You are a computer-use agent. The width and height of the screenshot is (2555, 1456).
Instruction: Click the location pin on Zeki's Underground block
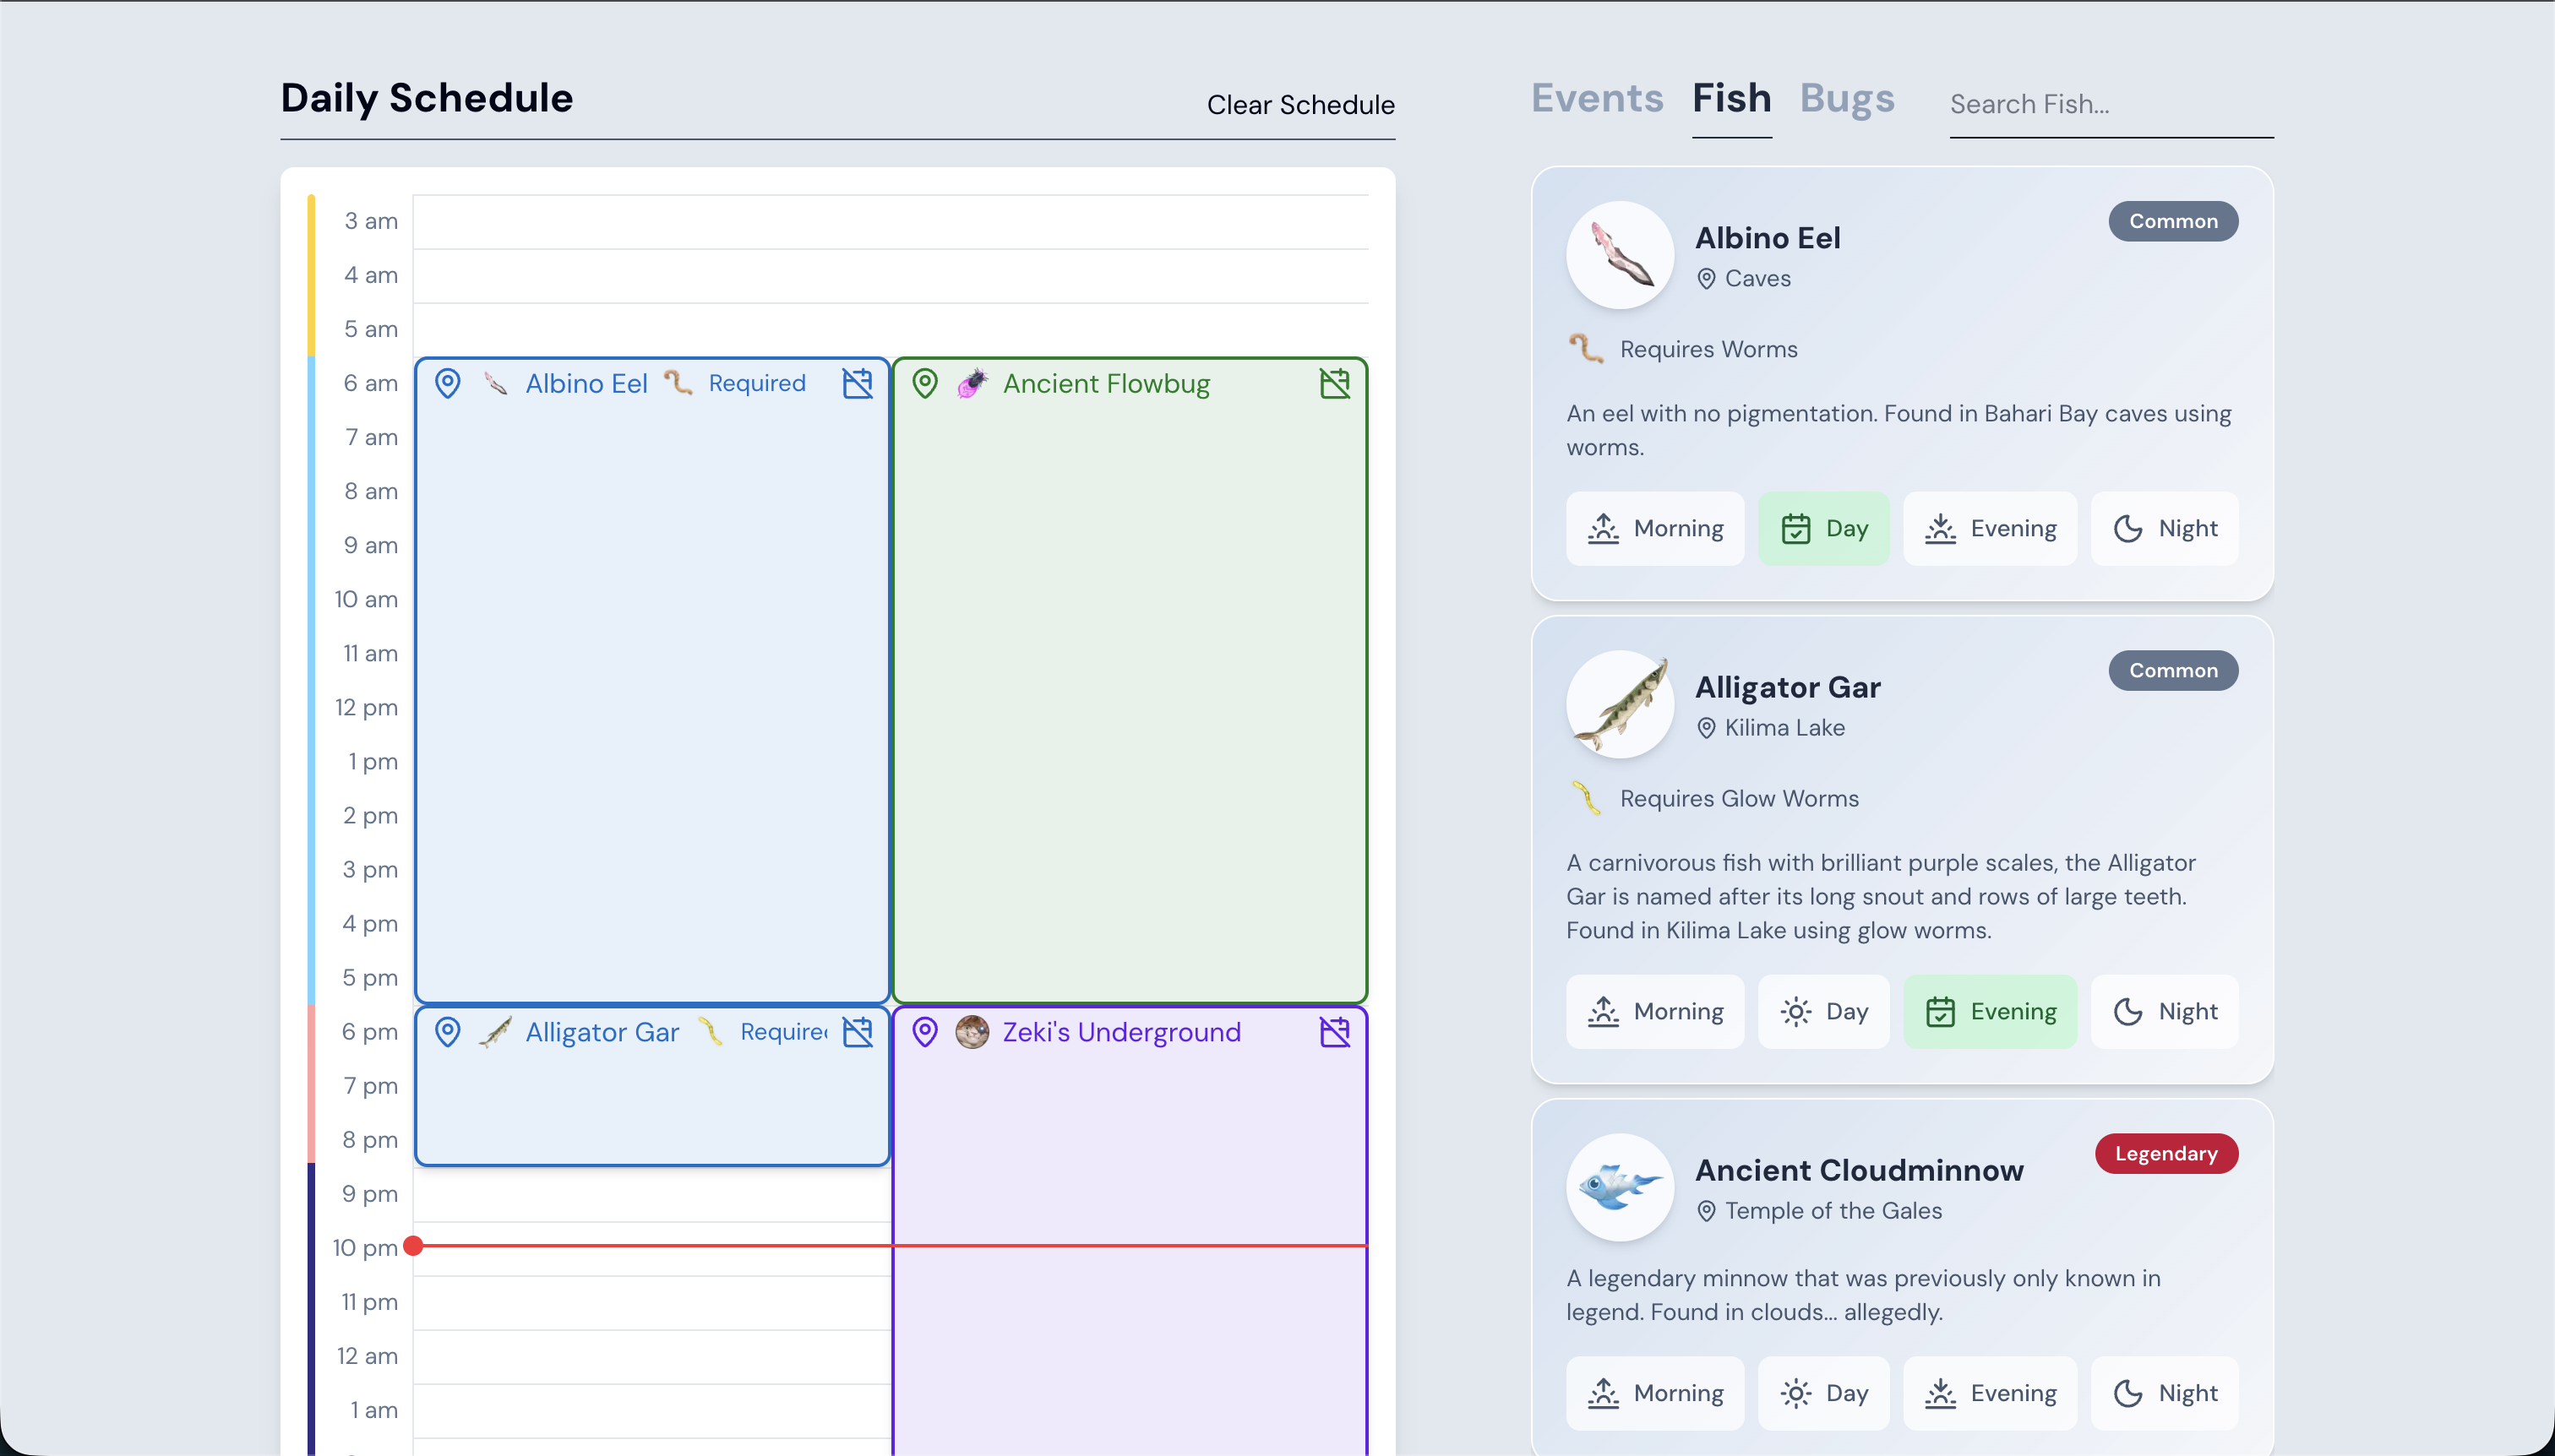click(925, 1032)
